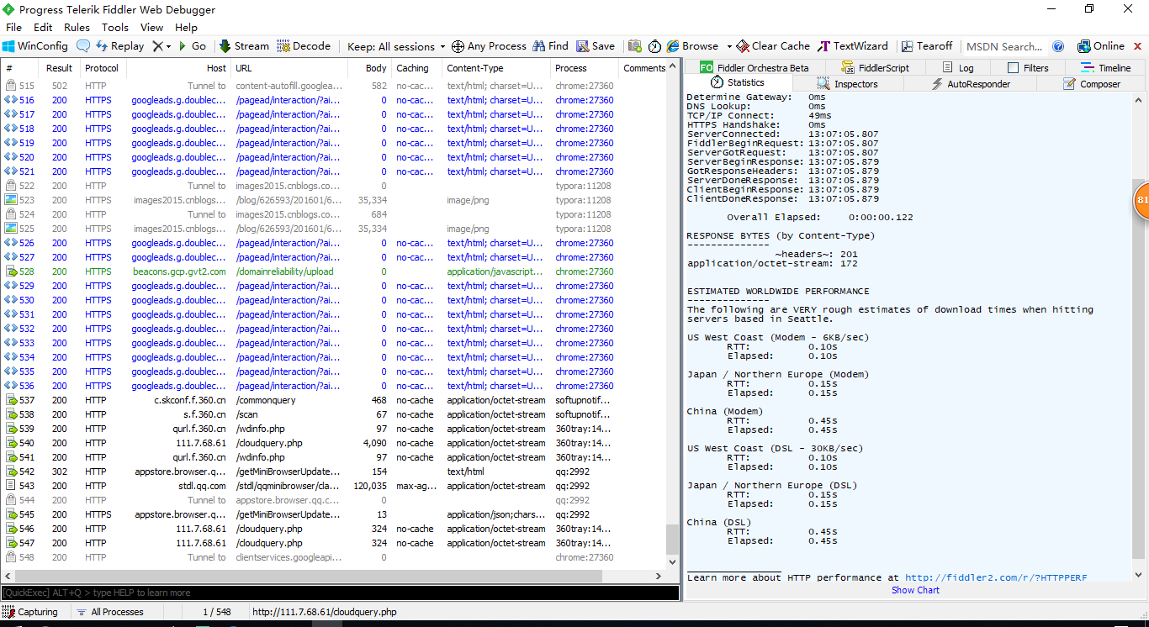This screenshot has height=627, width=1149.
Task: Clear the browser cache
Action: coord(773,46)
